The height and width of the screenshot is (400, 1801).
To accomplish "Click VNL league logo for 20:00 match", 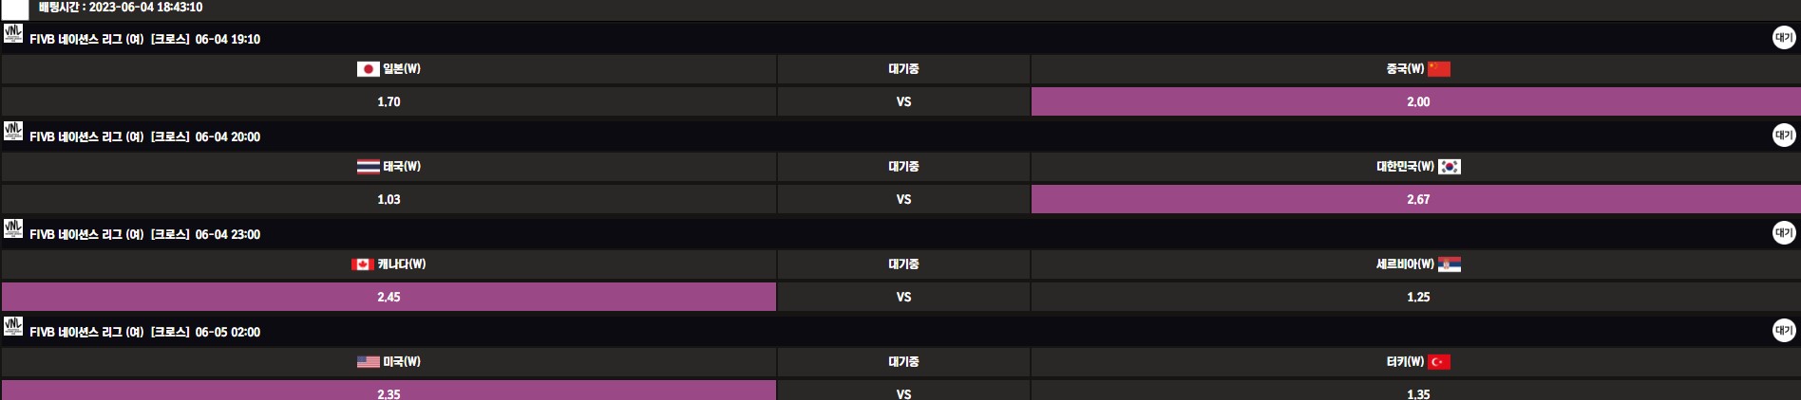I will click(13, 132).
